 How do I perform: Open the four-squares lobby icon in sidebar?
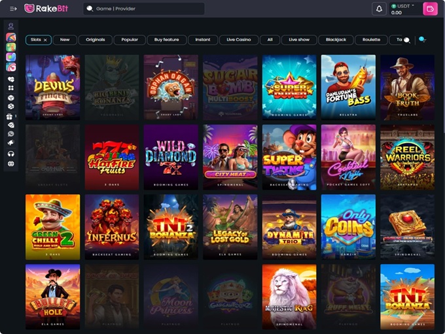tap(10, 88)
